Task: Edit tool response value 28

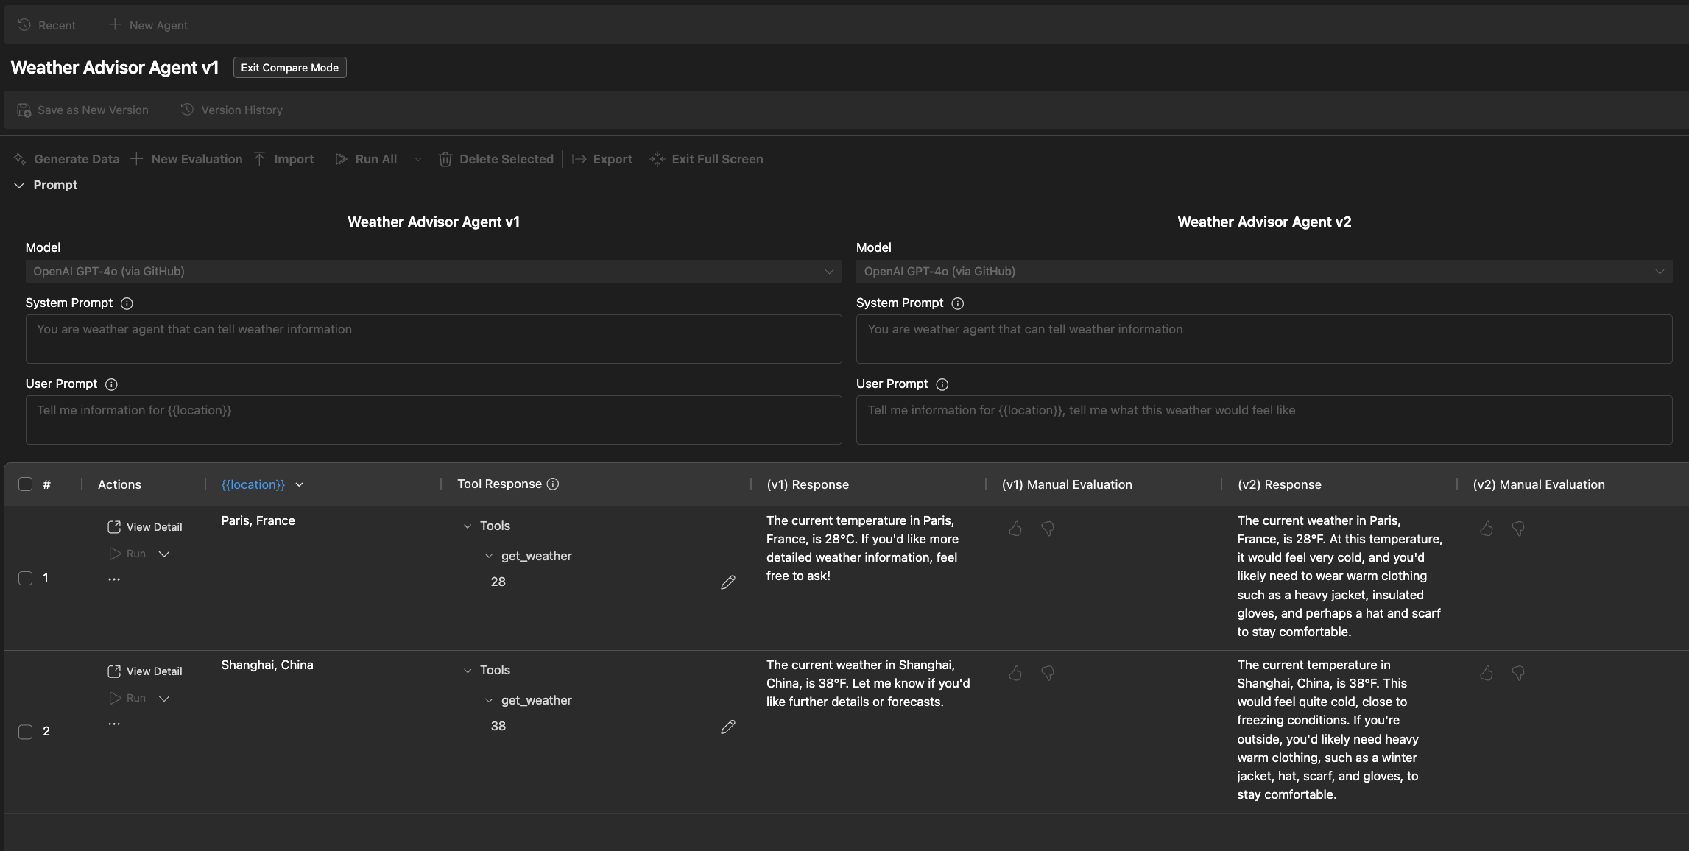Action: [728, 582]
